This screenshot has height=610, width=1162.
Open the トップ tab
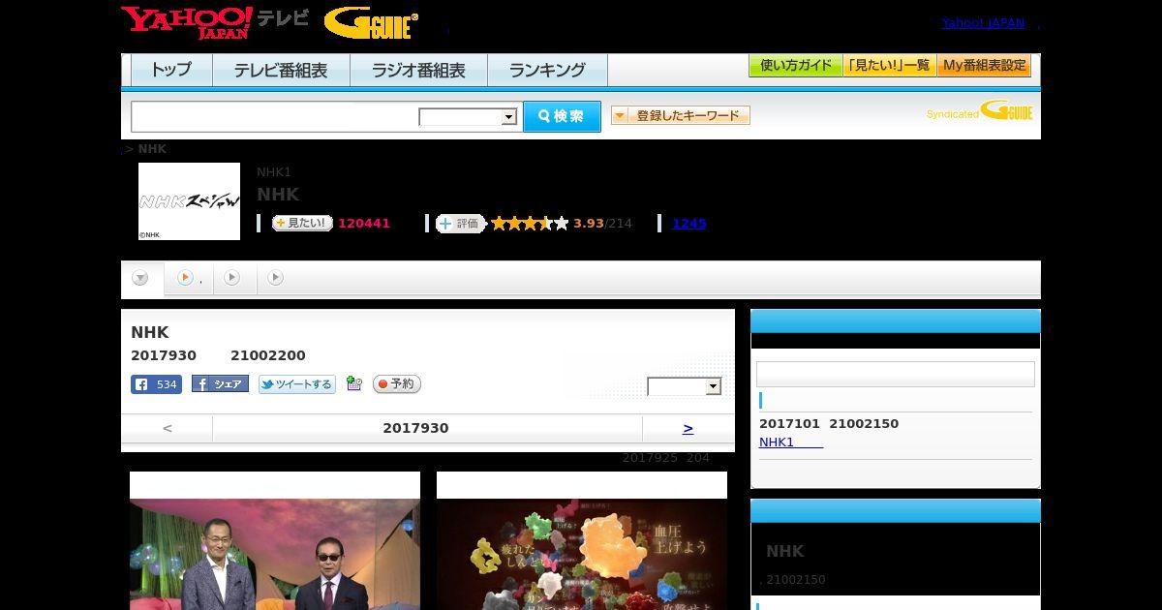[x=171, y=70]
